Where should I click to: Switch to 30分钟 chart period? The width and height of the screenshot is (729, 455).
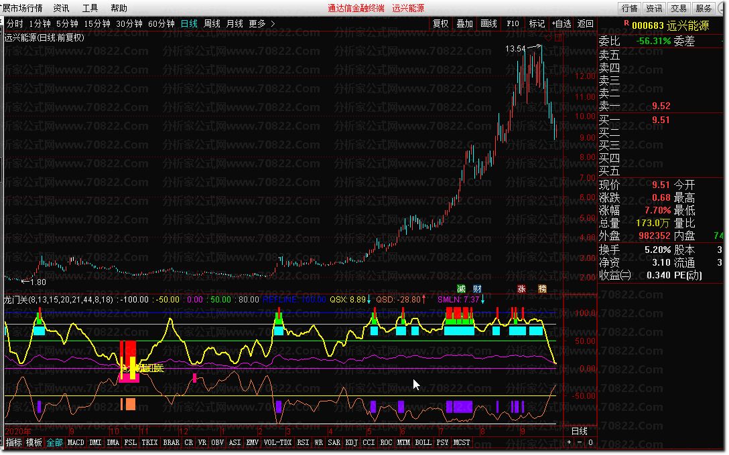129,23
